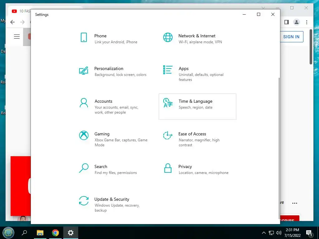This screenshot has height=239, width=319.
Task: Minimize the Settings window
Action: pos(244,14)
